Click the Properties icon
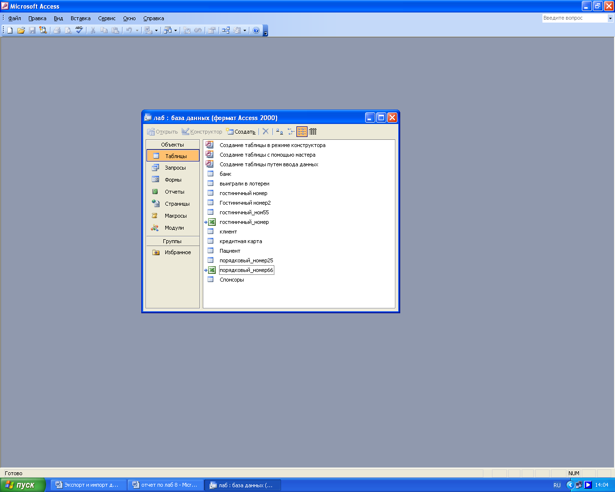 coord(211,30)
